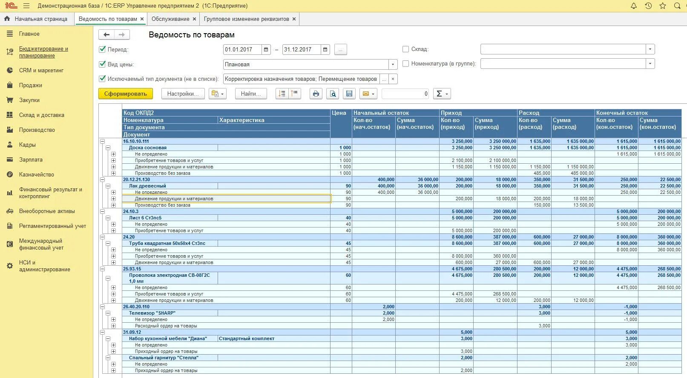The image size is (687, 378).
Task: Open Бюджетирование и планирование link
Action: click(43, 52)
